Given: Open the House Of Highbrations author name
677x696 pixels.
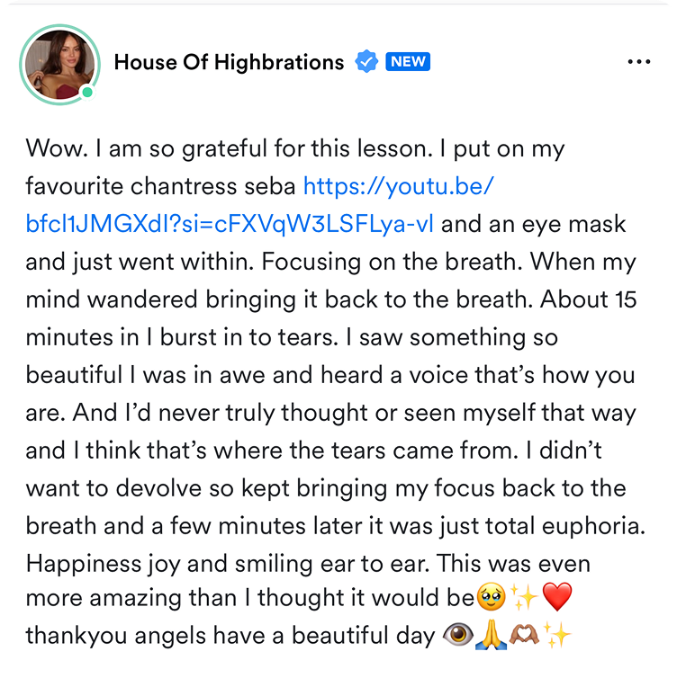Looking at the screenshot, I should point(229,62).
